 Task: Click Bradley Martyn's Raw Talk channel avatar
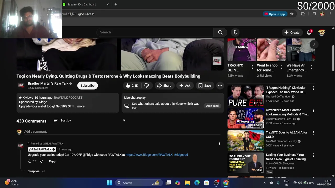[x=21, y=85]
